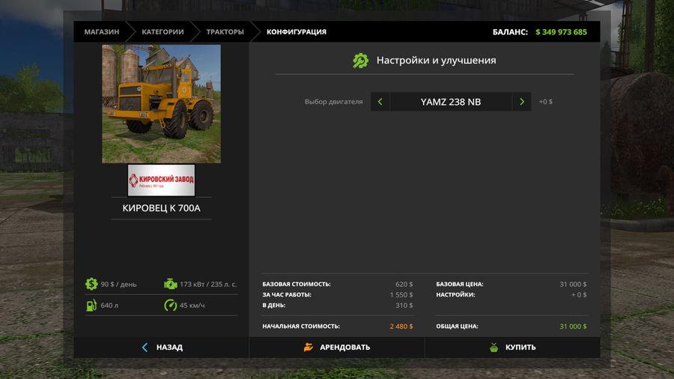674x379 pixels.
Task: Select previous engine with left arrow
Action: 380,102
